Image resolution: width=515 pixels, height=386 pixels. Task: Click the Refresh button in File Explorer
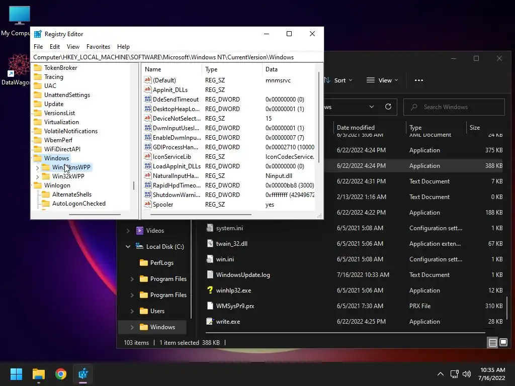388,107
